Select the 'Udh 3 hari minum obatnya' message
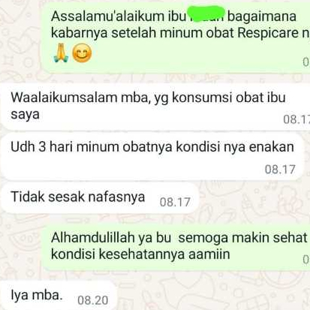Screen dimensions: 310x310 (x=152, y=157)
